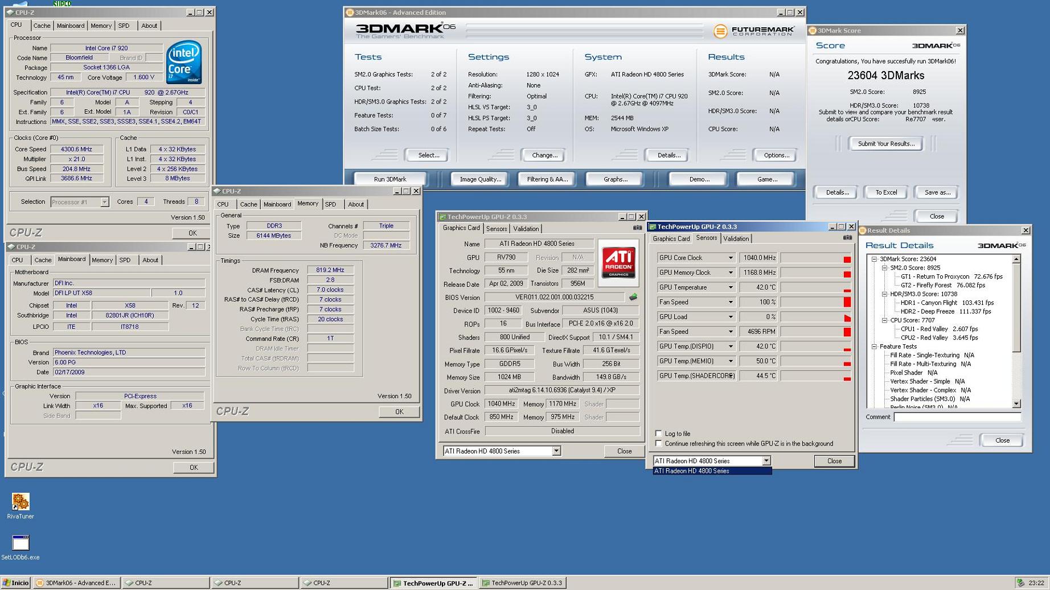Click Demo button in 3DMark06
The height and width of the screenshot is (590, 1050).
[699, 179]
